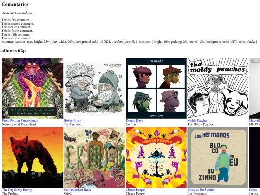The height and width of the screenshot is (195, 260).
Task: Click the Gorillaz Demon Days cover image
Action: pos(156,88)
